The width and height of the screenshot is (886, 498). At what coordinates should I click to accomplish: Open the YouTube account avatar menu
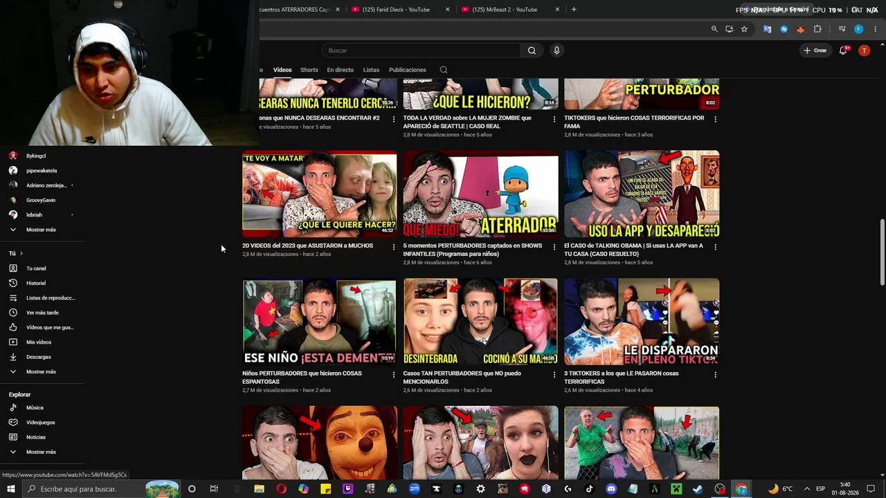[x=864, y=50]
